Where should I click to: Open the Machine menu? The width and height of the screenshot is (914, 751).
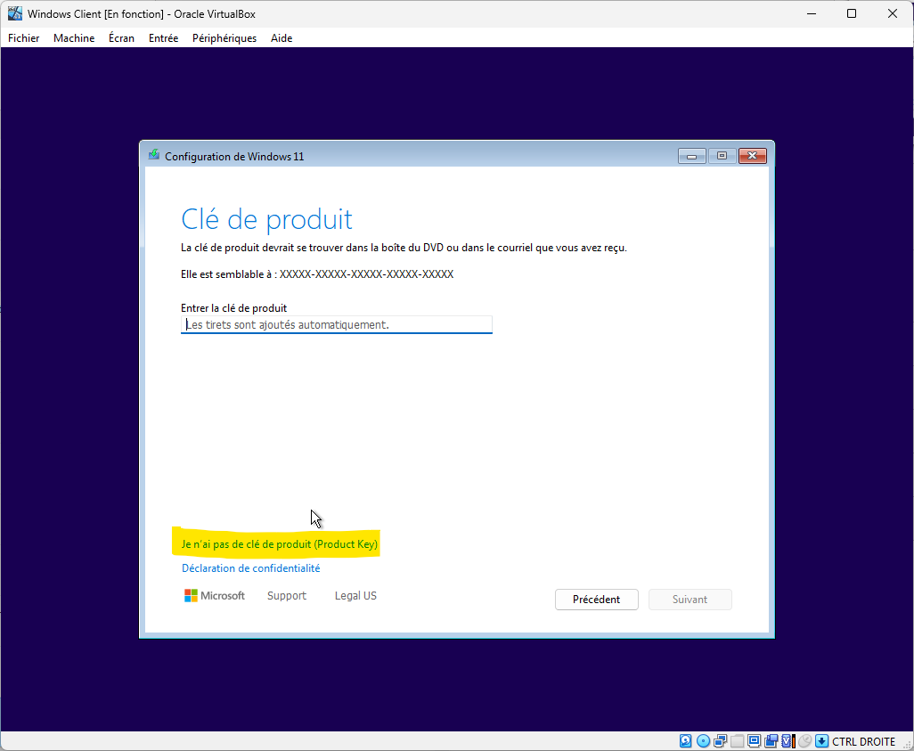coord(74,38)
